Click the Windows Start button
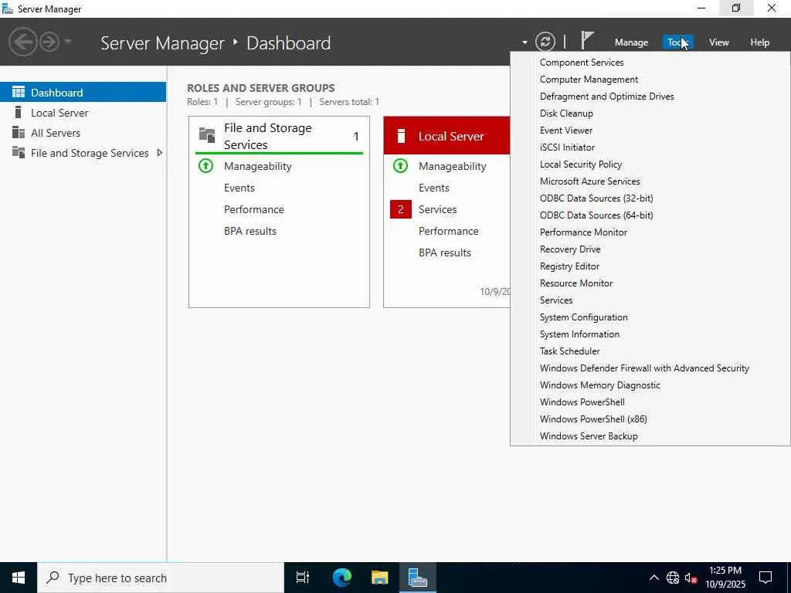The height and width of the screenshot is (593, 791). pos(19,578)
